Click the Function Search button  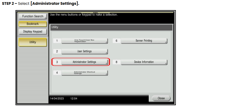33,16
